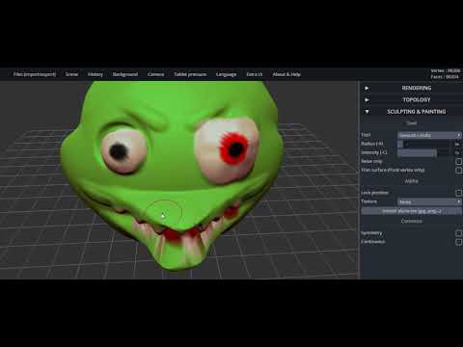Click the Common section heading
Screen dimensions: 463x347
(x=412, y=221)
